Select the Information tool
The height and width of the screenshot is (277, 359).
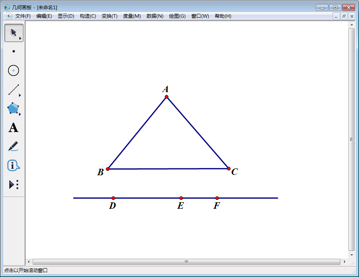pyautogui.click(x=13, y=165)
